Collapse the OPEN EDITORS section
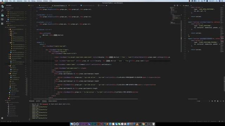The width and height of the screenshot is (225, 126). (10, 8)
